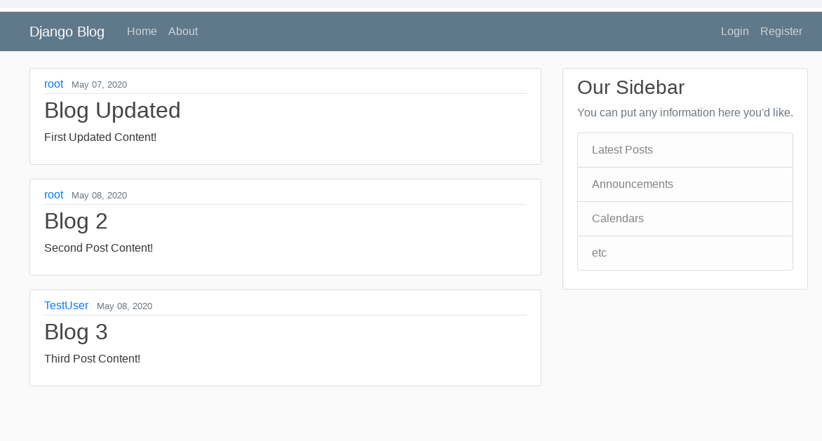Viewport: 822px width, 441px height.
Task: Click Login in the navbar
Action: (x=734, y=32)
